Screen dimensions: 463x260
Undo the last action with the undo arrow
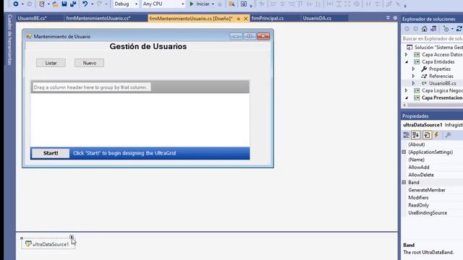point(85,4)
